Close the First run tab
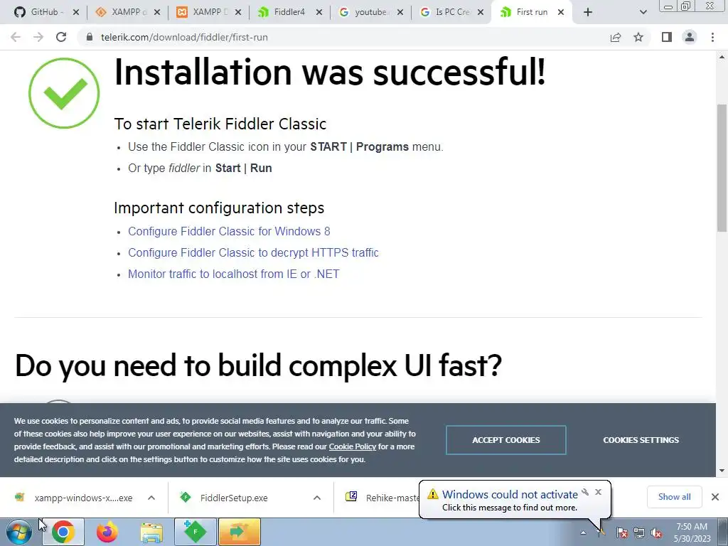The height and width of the screenshot is (546, 728). point(561,13)
